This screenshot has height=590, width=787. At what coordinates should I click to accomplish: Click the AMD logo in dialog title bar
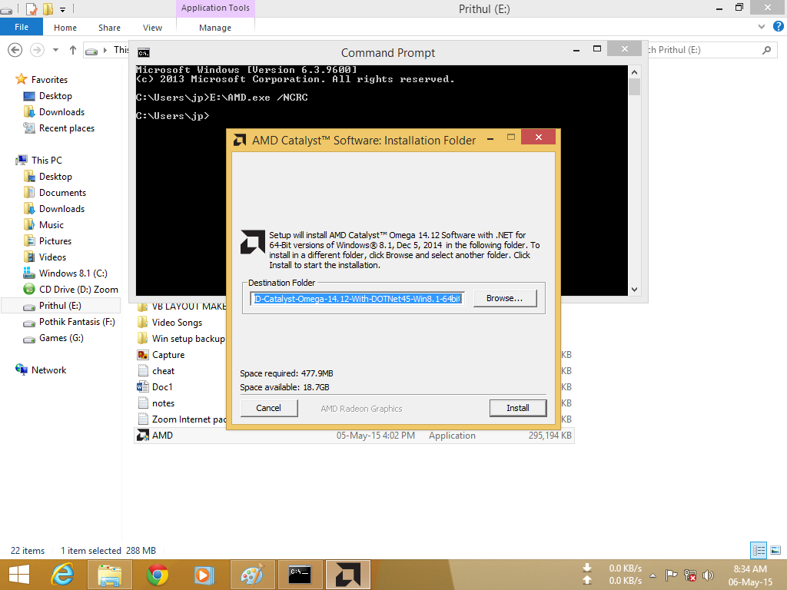click(240, 140)
